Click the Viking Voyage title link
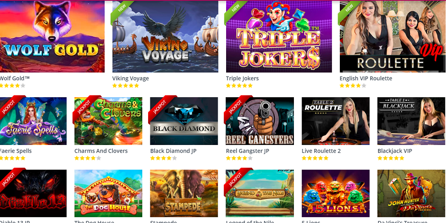The width and height of the screenshot is (446, 223). (131, 78)
